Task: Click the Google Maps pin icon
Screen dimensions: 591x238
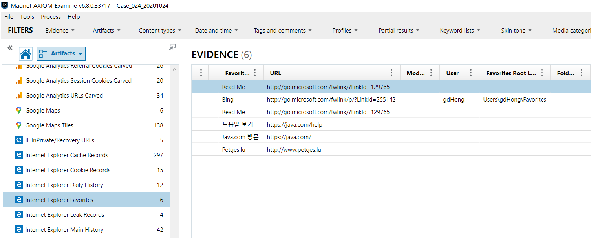Action: click(x=18, y=111)
